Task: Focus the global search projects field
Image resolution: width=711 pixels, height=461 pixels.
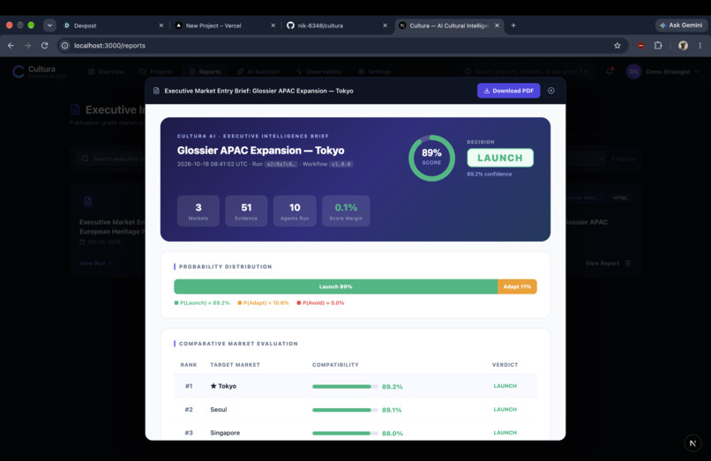Action: (527, 71)
